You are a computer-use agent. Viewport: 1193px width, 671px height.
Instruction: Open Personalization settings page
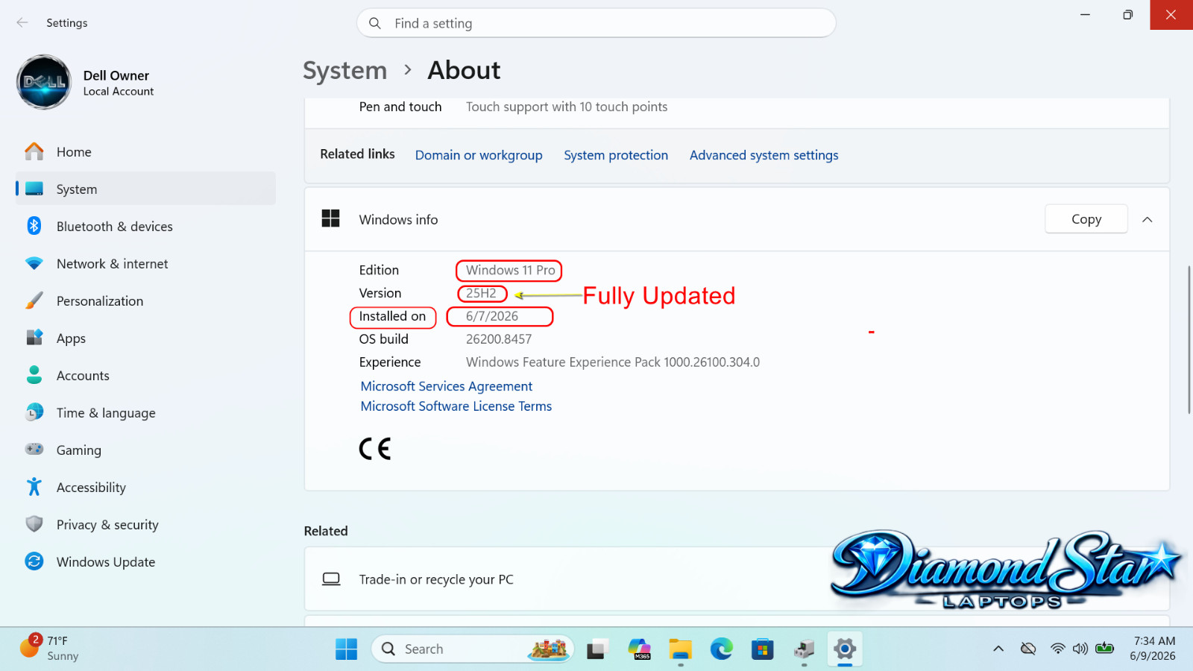point(145,300)
